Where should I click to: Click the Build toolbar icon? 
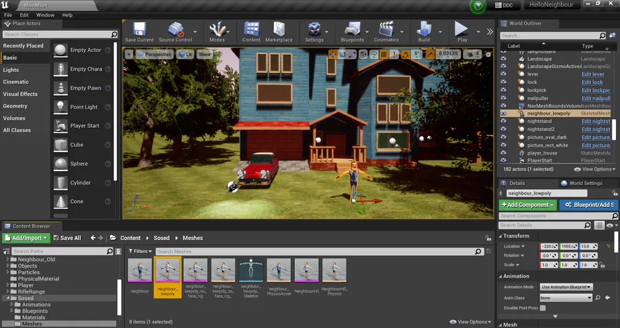(424, 32)
